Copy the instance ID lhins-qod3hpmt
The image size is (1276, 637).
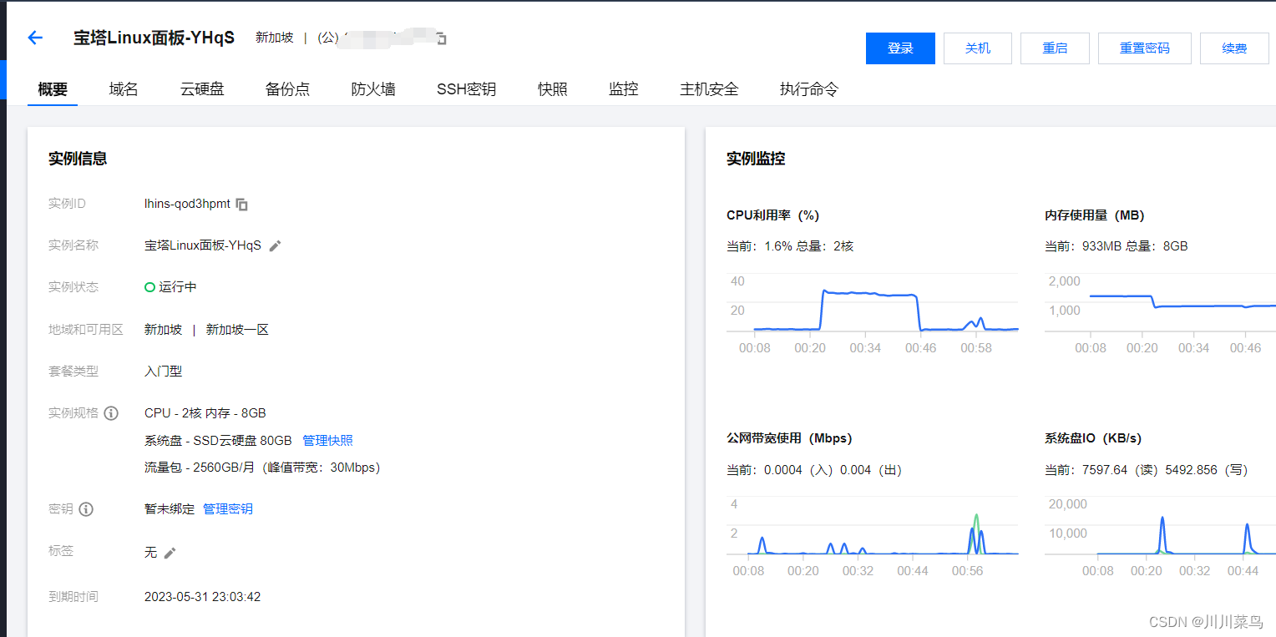(242, 204)
